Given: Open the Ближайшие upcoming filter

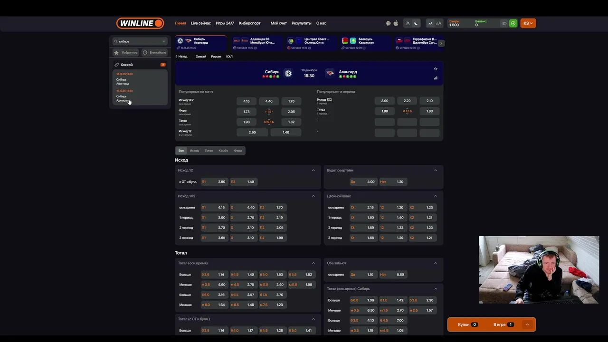Looking at the screenshot, I should 154,53.
